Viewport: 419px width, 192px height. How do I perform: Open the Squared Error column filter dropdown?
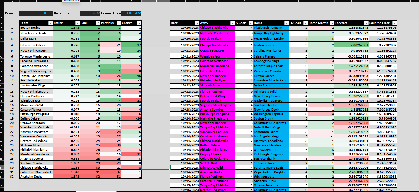(395, 23)
